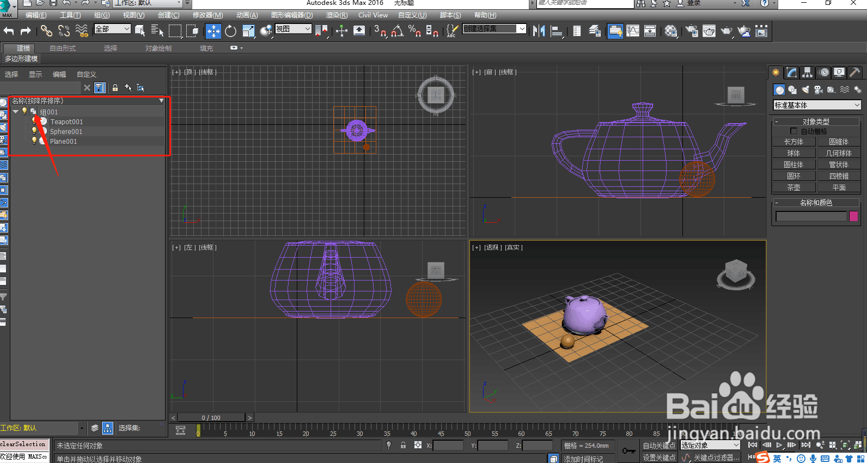Open the Utilities hammer panel tab

pyautogui.click(x=854, y=72)
